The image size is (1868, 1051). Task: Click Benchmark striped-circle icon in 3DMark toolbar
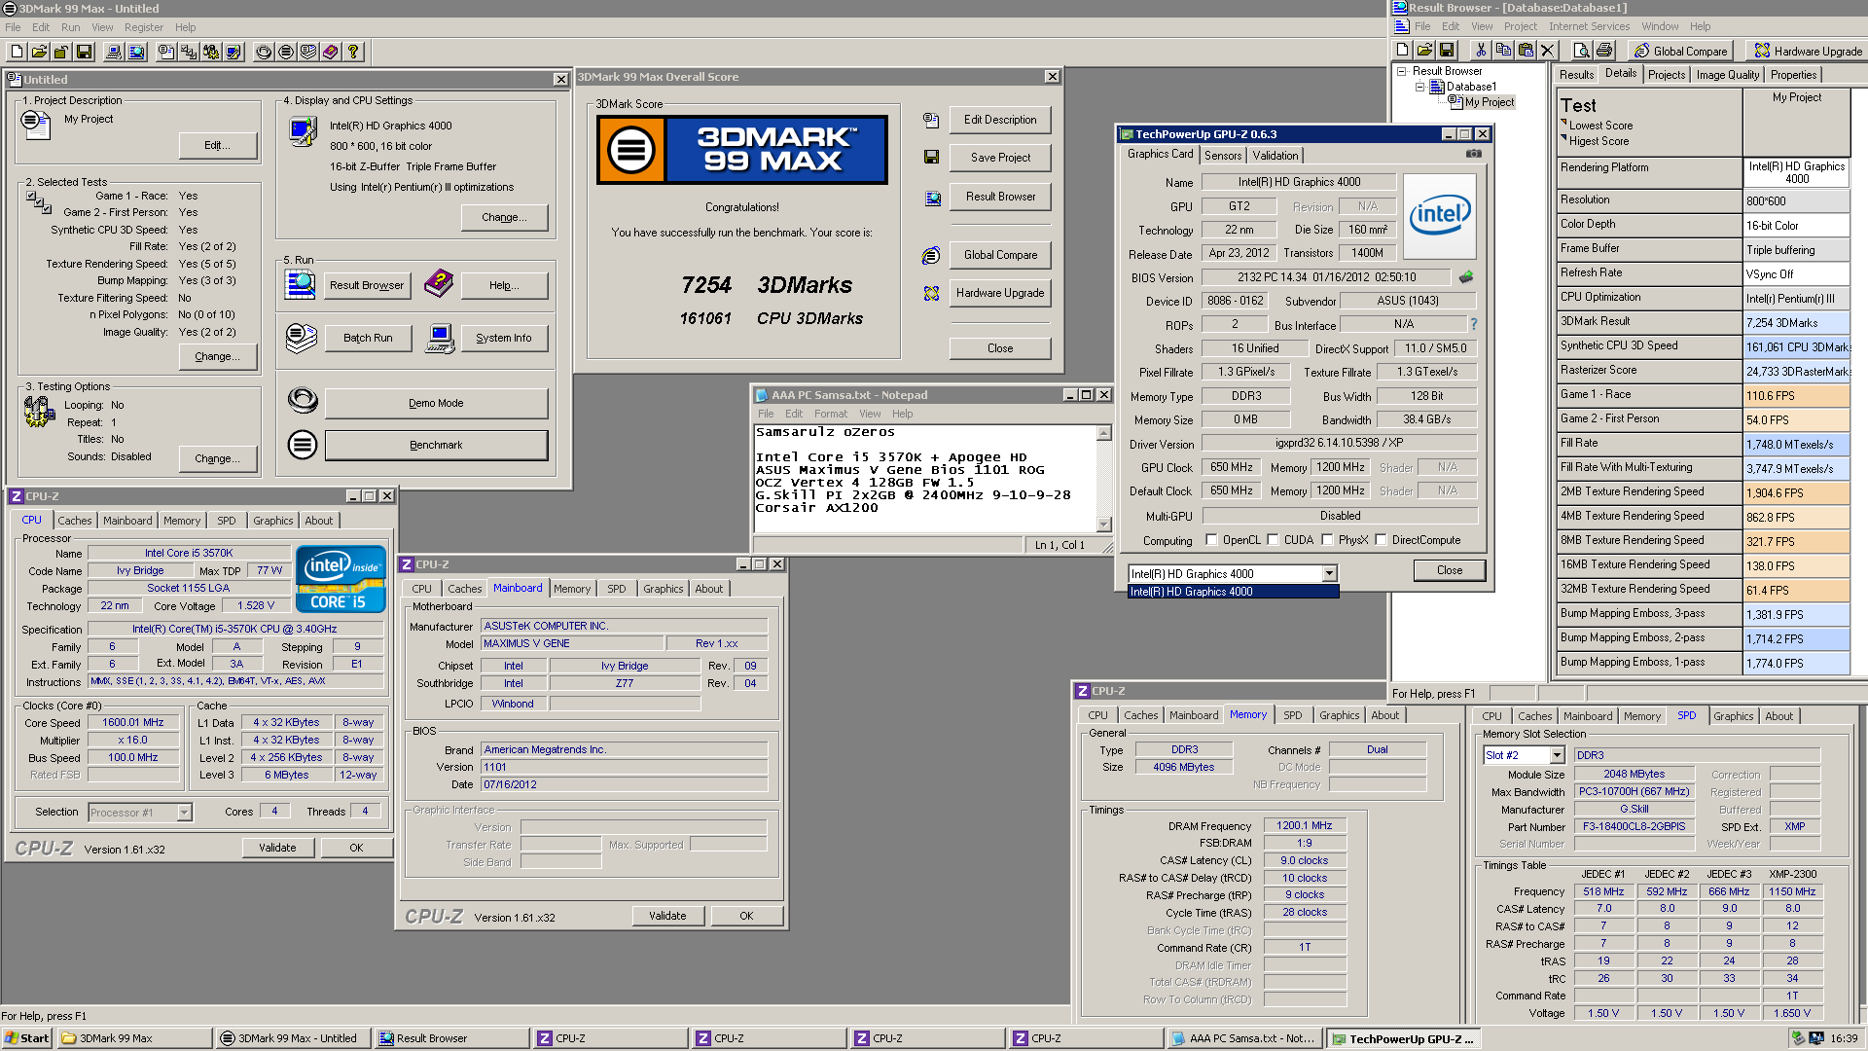coord(286,52)
